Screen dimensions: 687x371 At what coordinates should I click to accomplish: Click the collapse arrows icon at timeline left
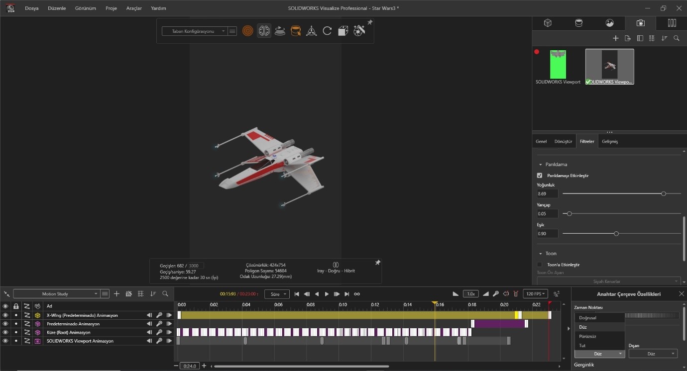[6, 294]
